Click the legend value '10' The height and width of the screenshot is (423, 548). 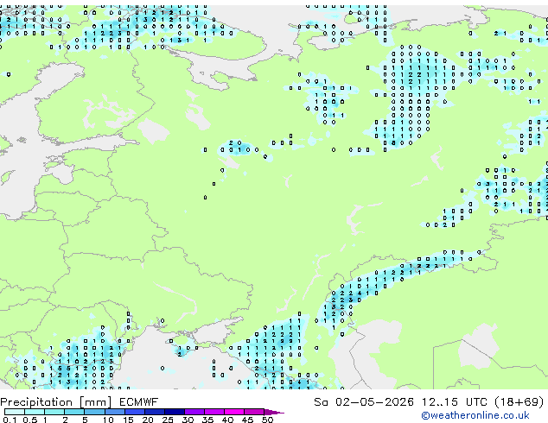pos(108,420)
